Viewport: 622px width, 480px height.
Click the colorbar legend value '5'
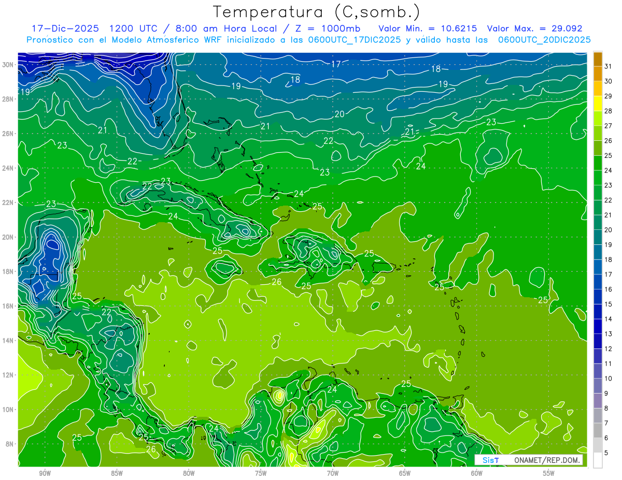(607, 453)
